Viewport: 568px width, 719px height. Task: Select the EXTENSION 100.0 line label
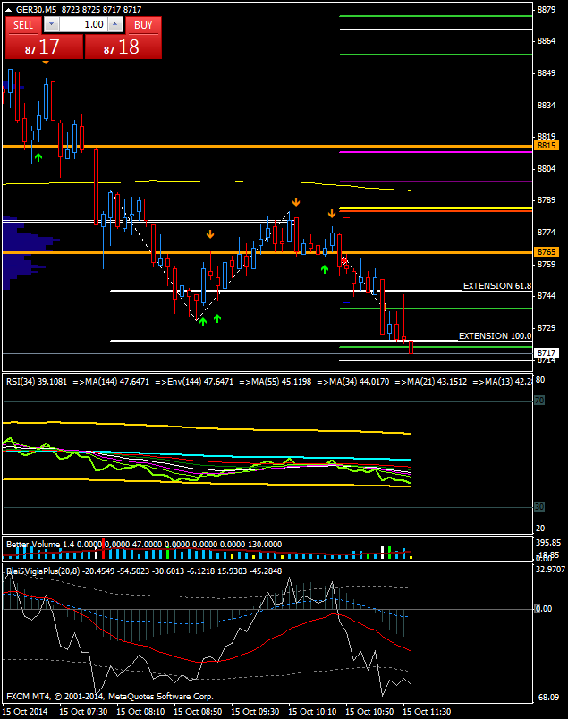pos(495,336)
